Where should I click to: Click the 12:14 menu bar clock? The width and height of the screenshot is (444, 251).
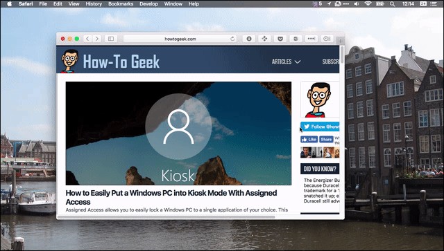408,3
